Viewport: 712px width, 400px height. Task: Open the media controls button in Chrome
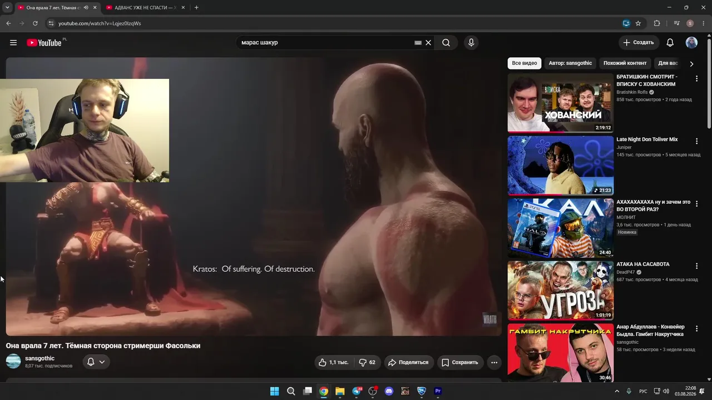coord(676,23)
